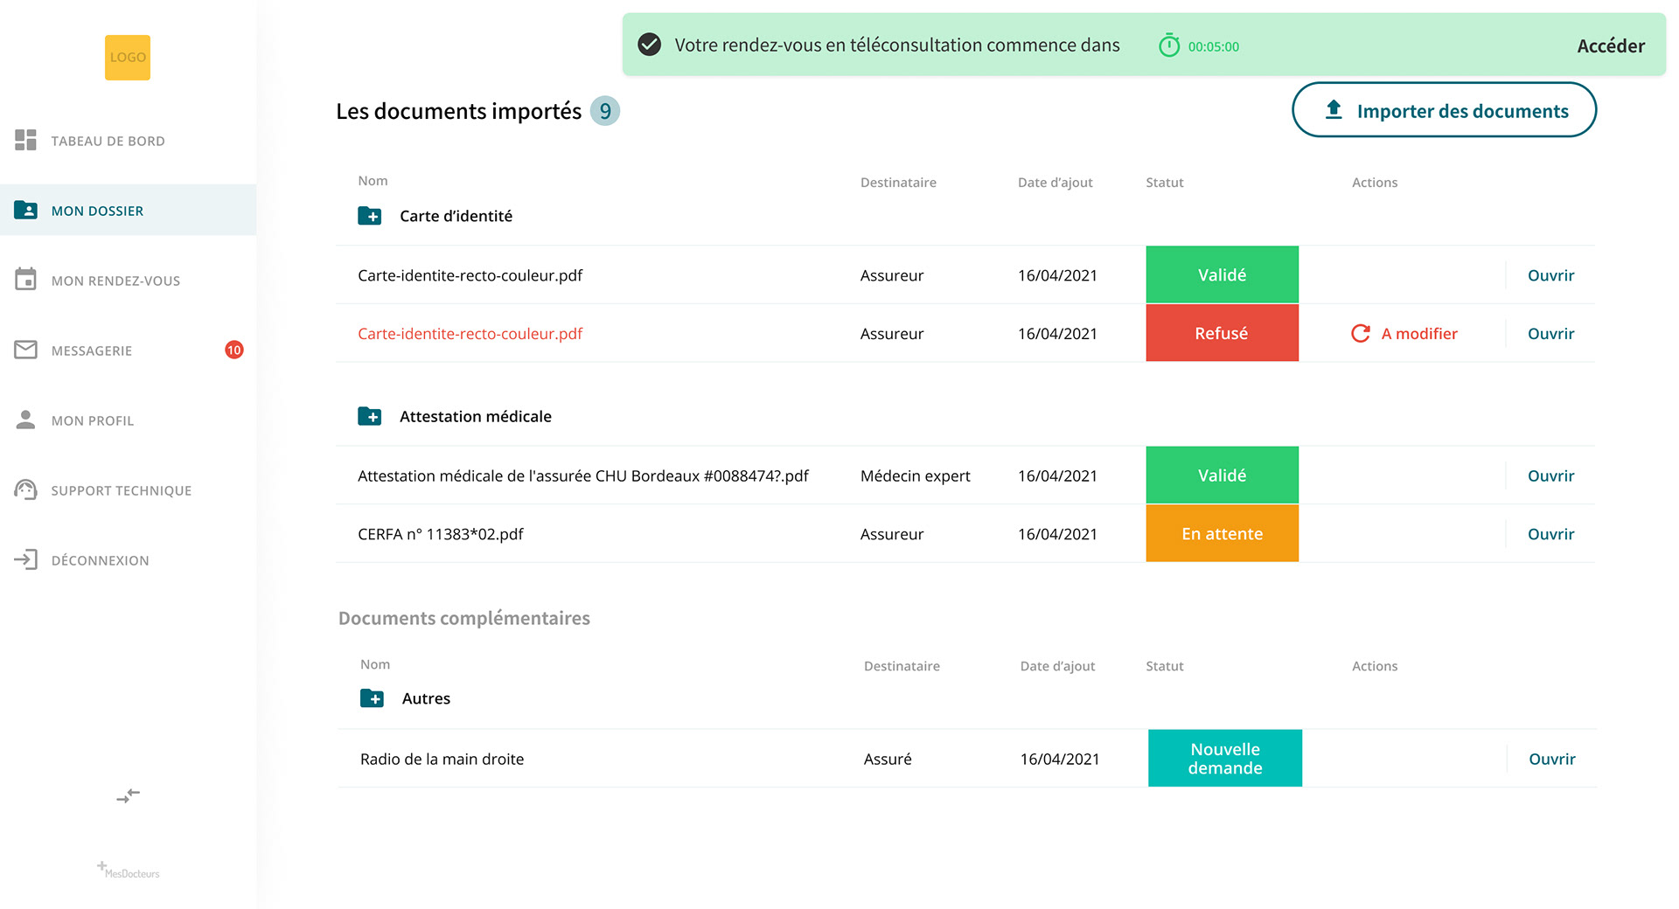Expand the Autres folder label

tap(426, 698)
